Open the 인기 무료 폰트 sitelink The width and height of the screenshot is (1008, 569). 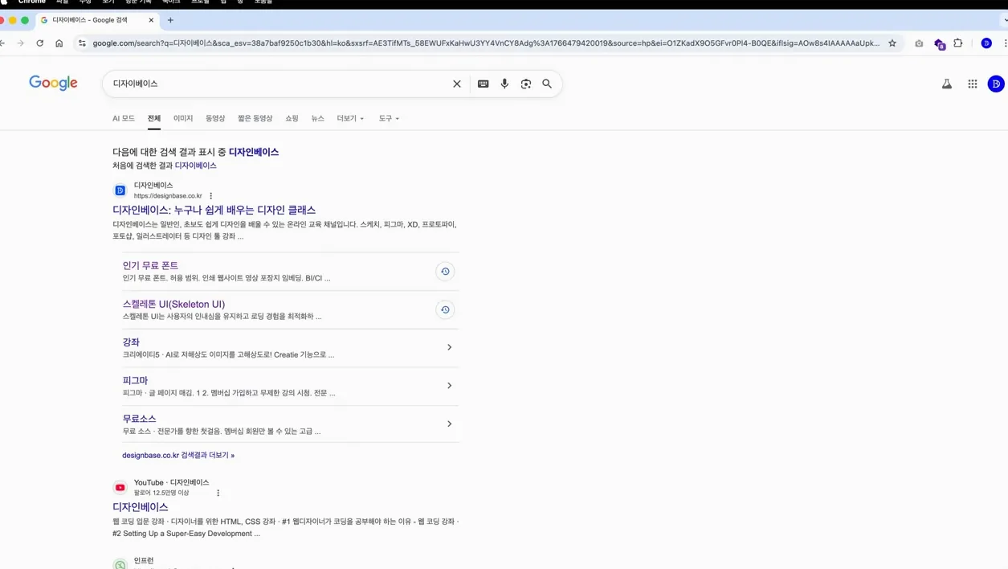coord(150,265)
